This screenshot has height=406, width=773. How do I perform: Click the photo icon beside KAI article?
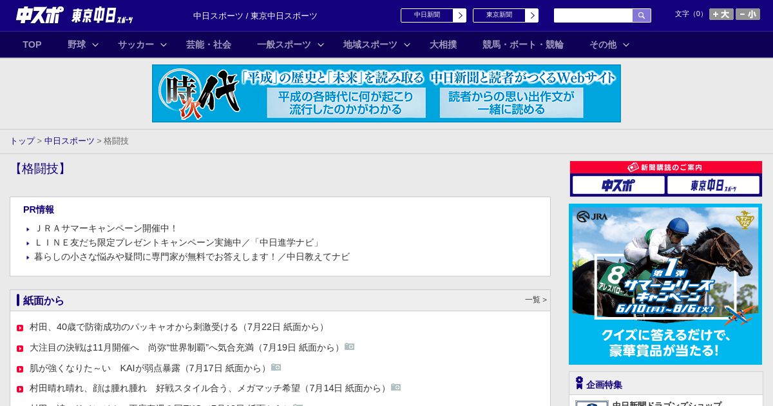click(x=276, y=367)
